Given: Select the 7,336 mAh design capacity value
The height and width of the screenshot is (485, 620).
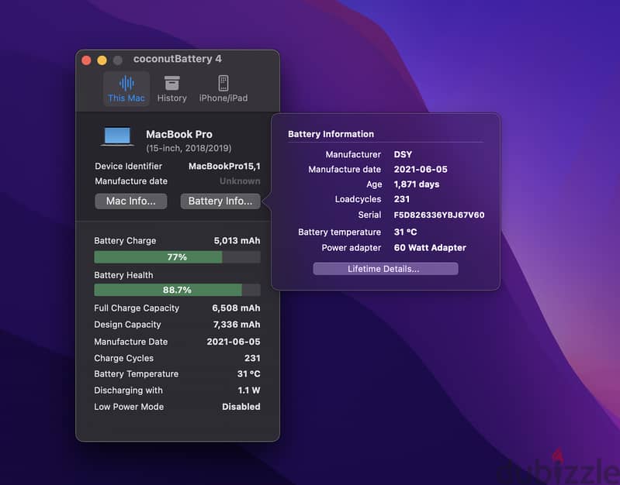Looking at the screenshot, I should pos(237,325).
